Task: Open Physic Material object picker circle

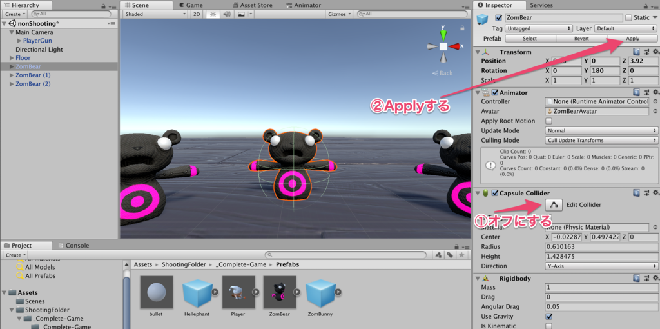Action: point(655,227)
